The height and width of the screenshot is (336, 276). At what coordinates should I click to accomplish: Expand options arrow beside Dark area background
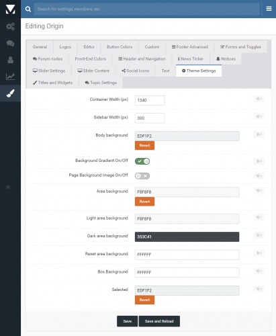tap(259, 235)
